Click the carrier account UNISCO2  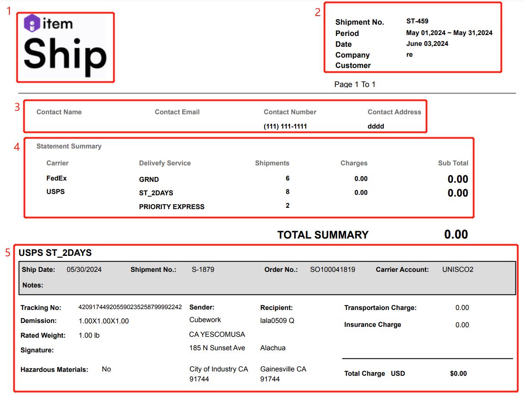[x=457, y=270]
